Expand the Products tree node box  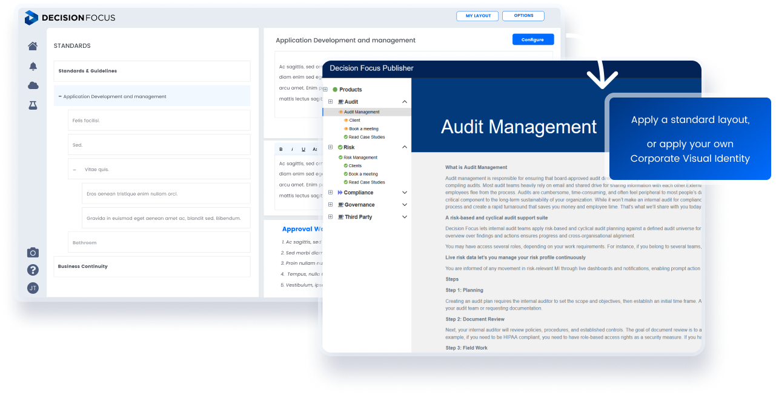pyautogui.click(x=325, y=90)
